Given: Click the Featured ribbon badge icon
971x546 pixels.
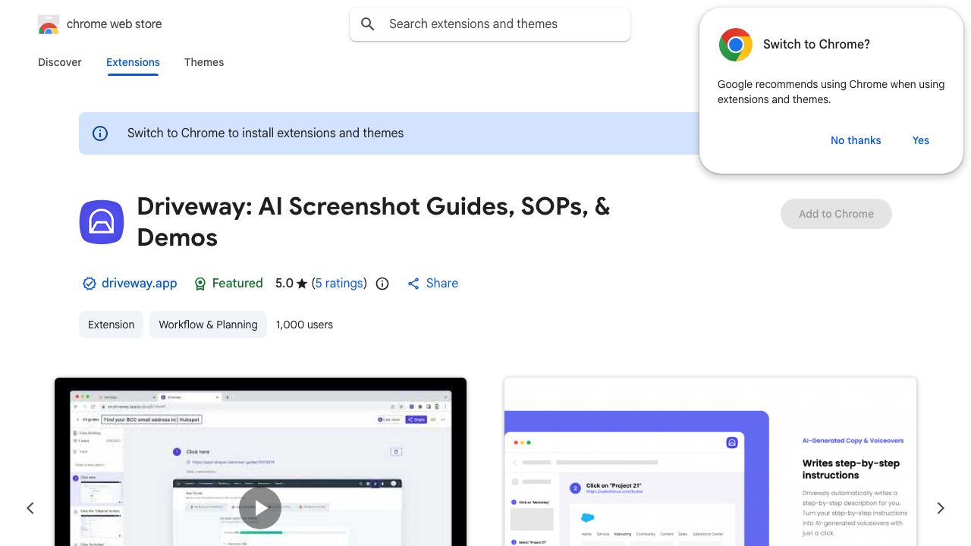Looking at the screenshot, I should pos(200,284).
